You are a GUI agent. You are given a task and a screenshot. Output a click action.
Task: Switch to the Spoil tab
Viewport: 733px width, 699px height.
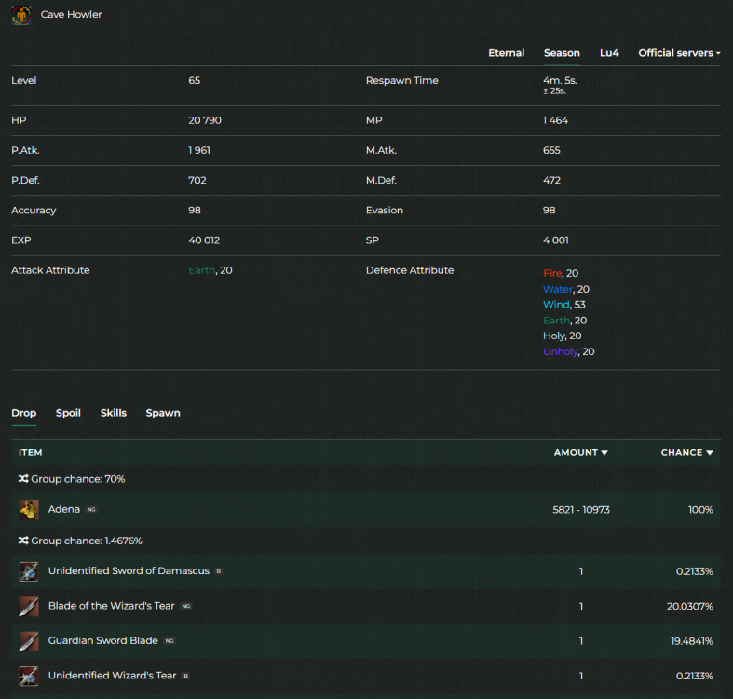pyautogui.click(x=68, y=413)
